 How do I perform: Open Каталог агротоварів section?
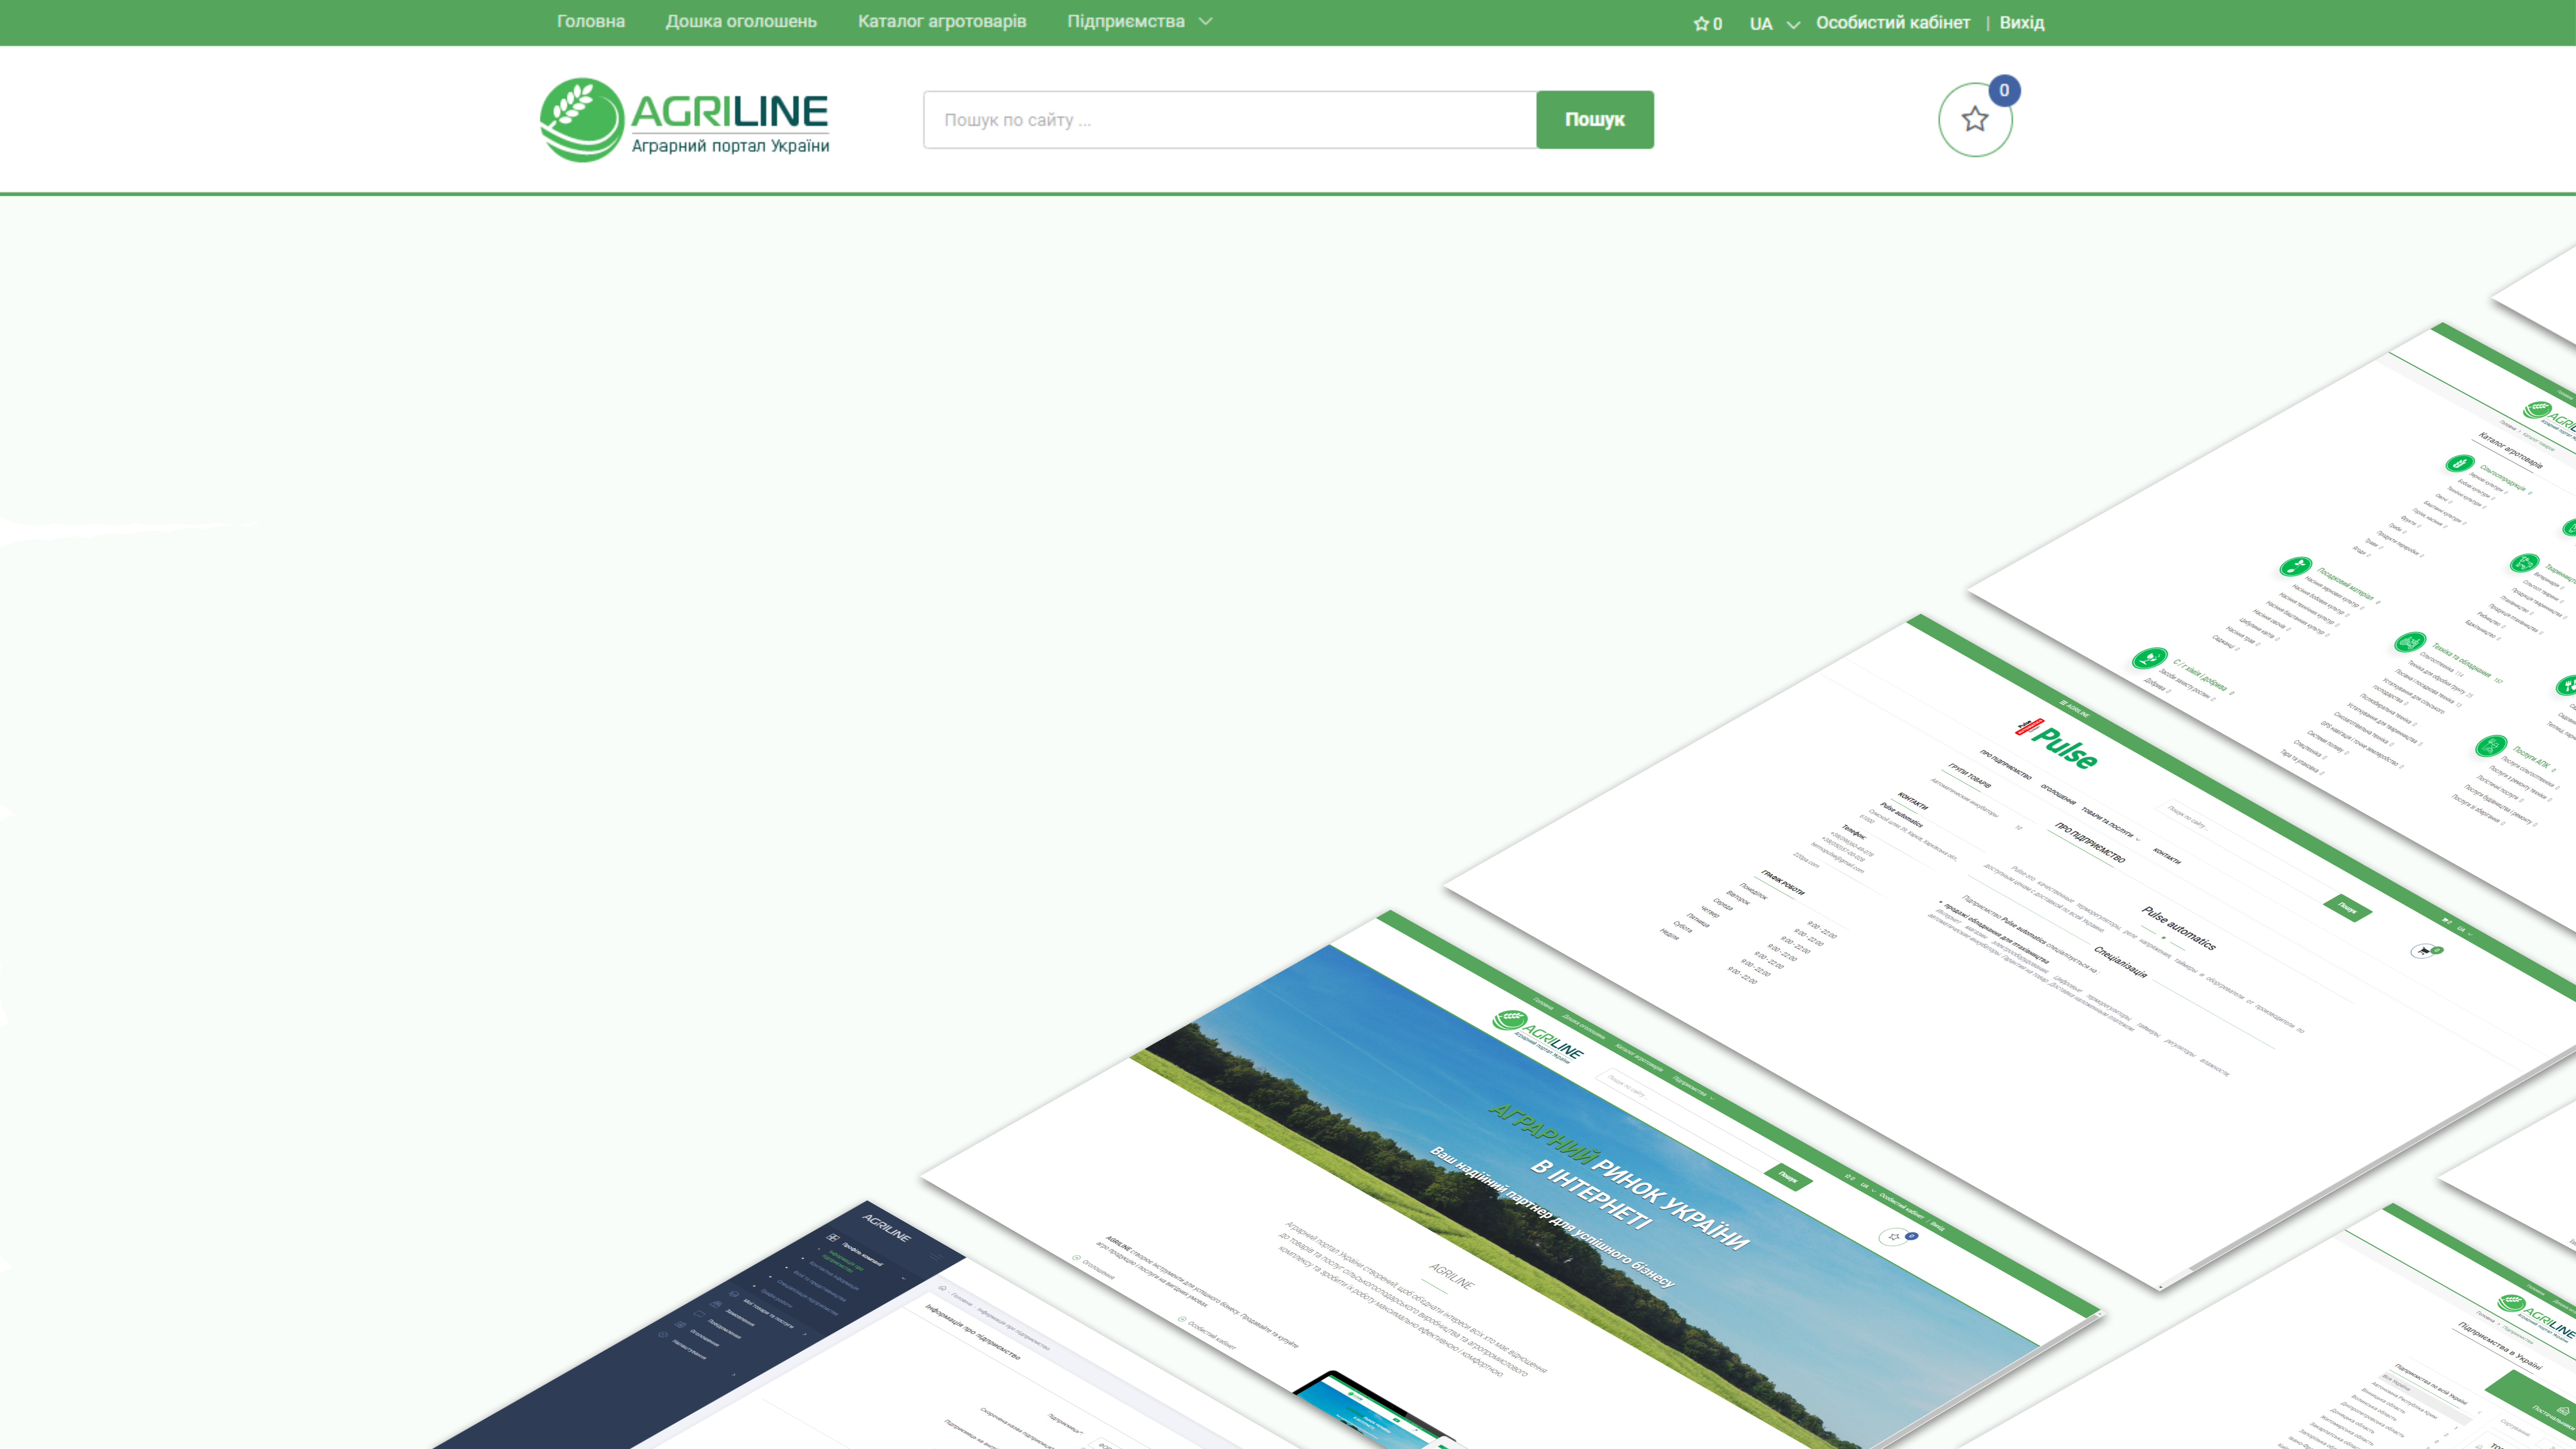click(x=942, y=22)
